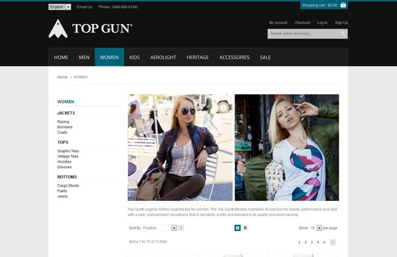Image resolution: width=397 pixels, height=257 pixels.
Task: Select the ACCESSORIES menu item
Action: 234,57
